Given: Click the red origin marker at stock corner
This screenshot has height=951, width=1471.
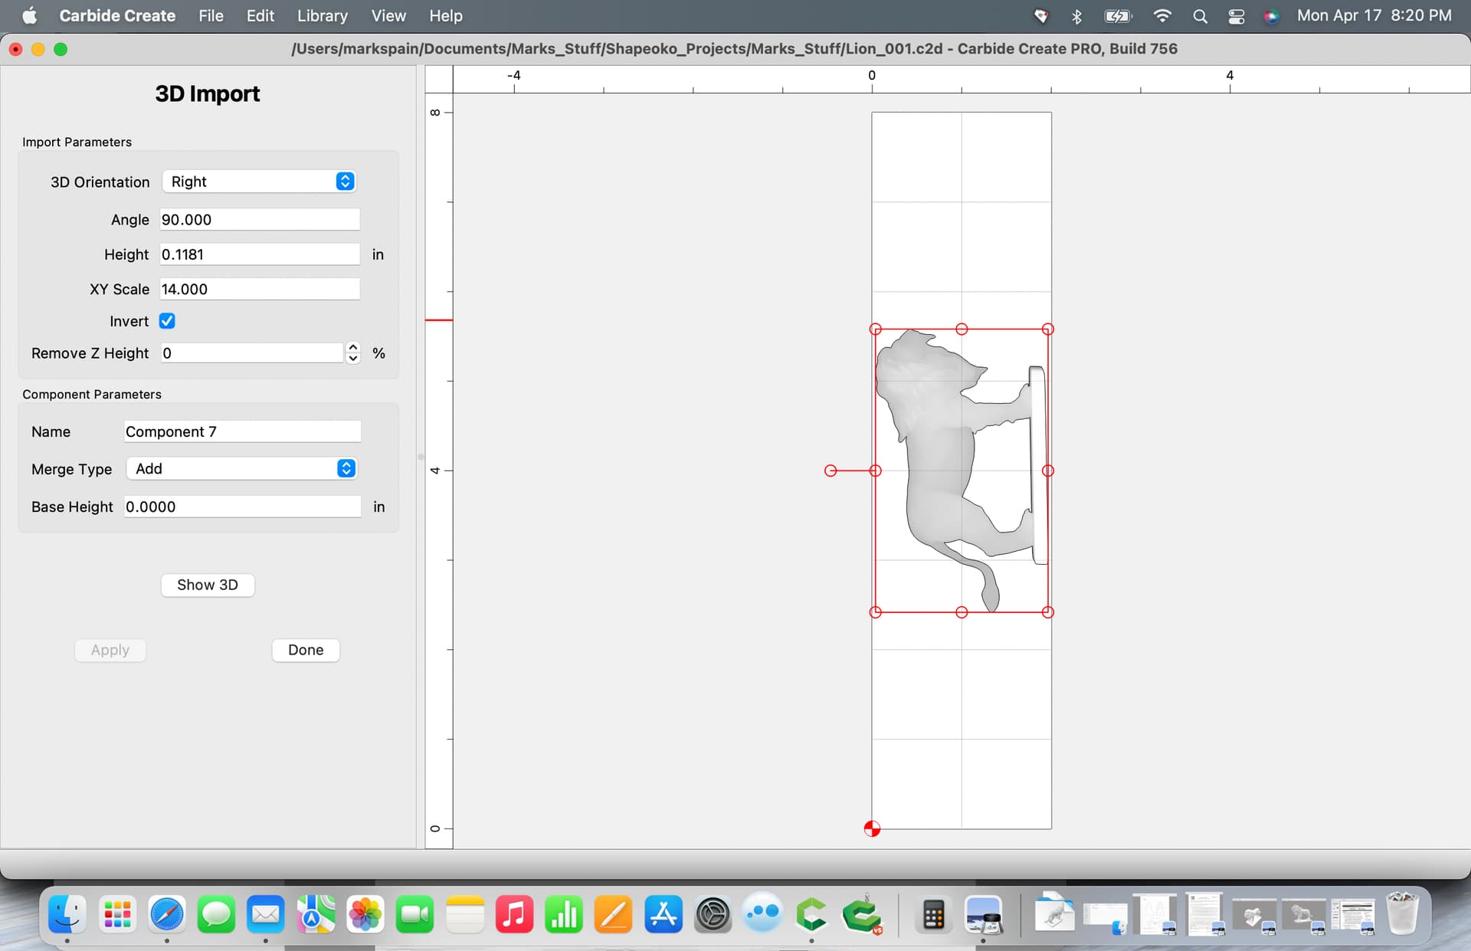Looking at the screenshot, I should coord(872,828).
